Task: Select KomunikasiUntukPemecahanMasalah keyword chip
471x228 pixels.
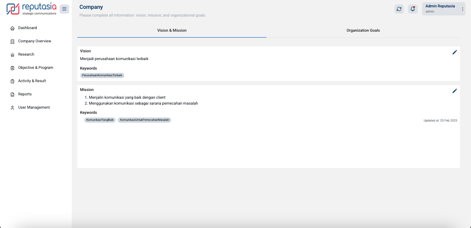Action: click(144, 120)
